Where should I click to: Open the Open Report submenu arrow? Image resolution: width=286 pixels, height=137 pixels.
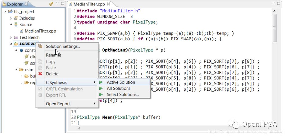pos(95,104)
